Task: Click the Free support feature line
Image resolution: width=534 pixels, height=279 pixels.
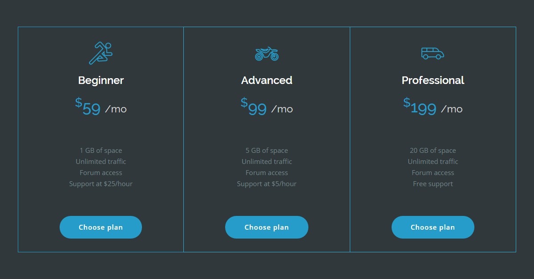Action: coord(433,184)
